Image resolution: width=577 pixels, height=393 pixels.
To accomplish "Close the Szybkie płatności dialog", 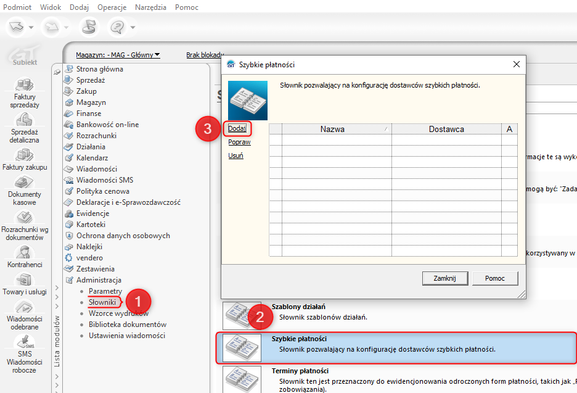I will coord(517,64).
